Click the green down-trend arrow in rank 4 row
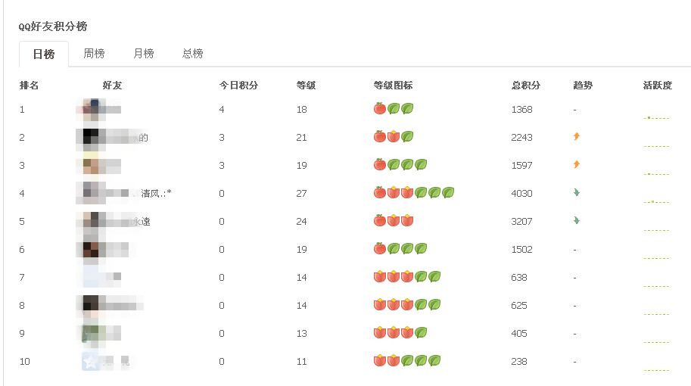The width and height of the screenshot is (691, 386). [x=577, y=193]
